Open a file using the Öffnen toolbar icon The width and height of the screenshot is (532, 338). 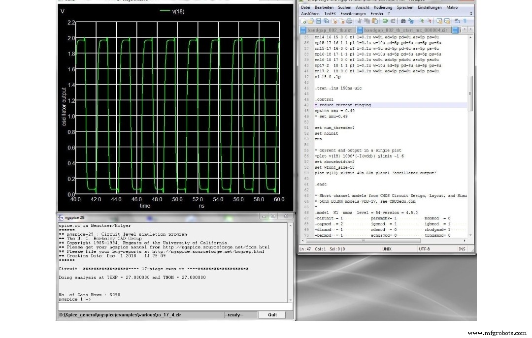click(311, 21)
